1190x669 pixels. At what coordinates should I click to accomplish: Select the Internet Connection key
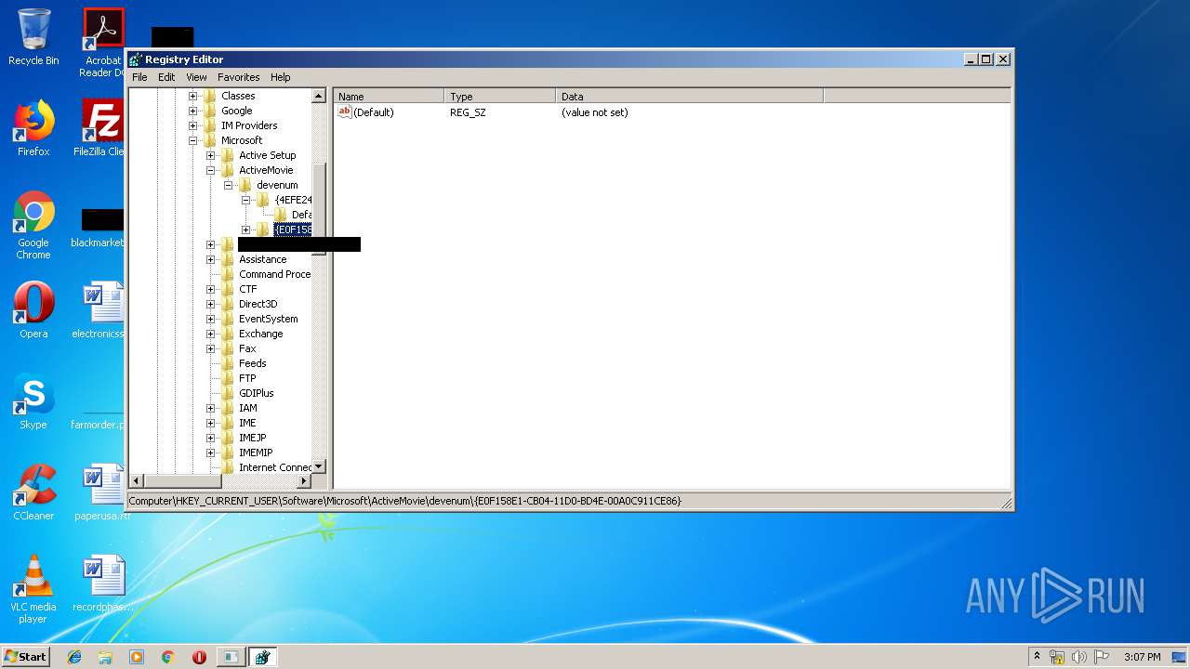[x=275, y=467]
